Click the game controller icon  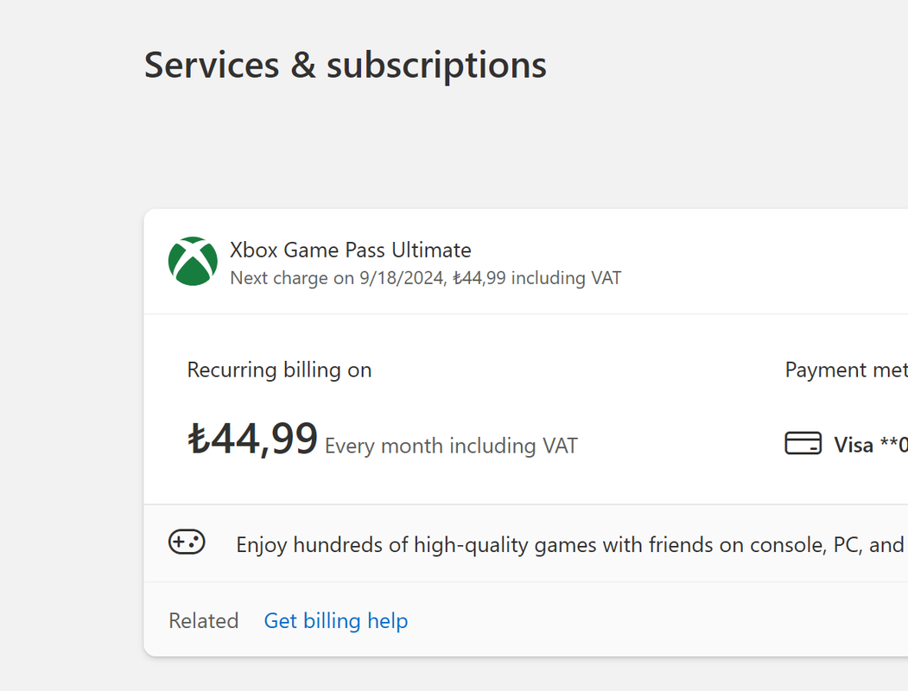(187, 542)
